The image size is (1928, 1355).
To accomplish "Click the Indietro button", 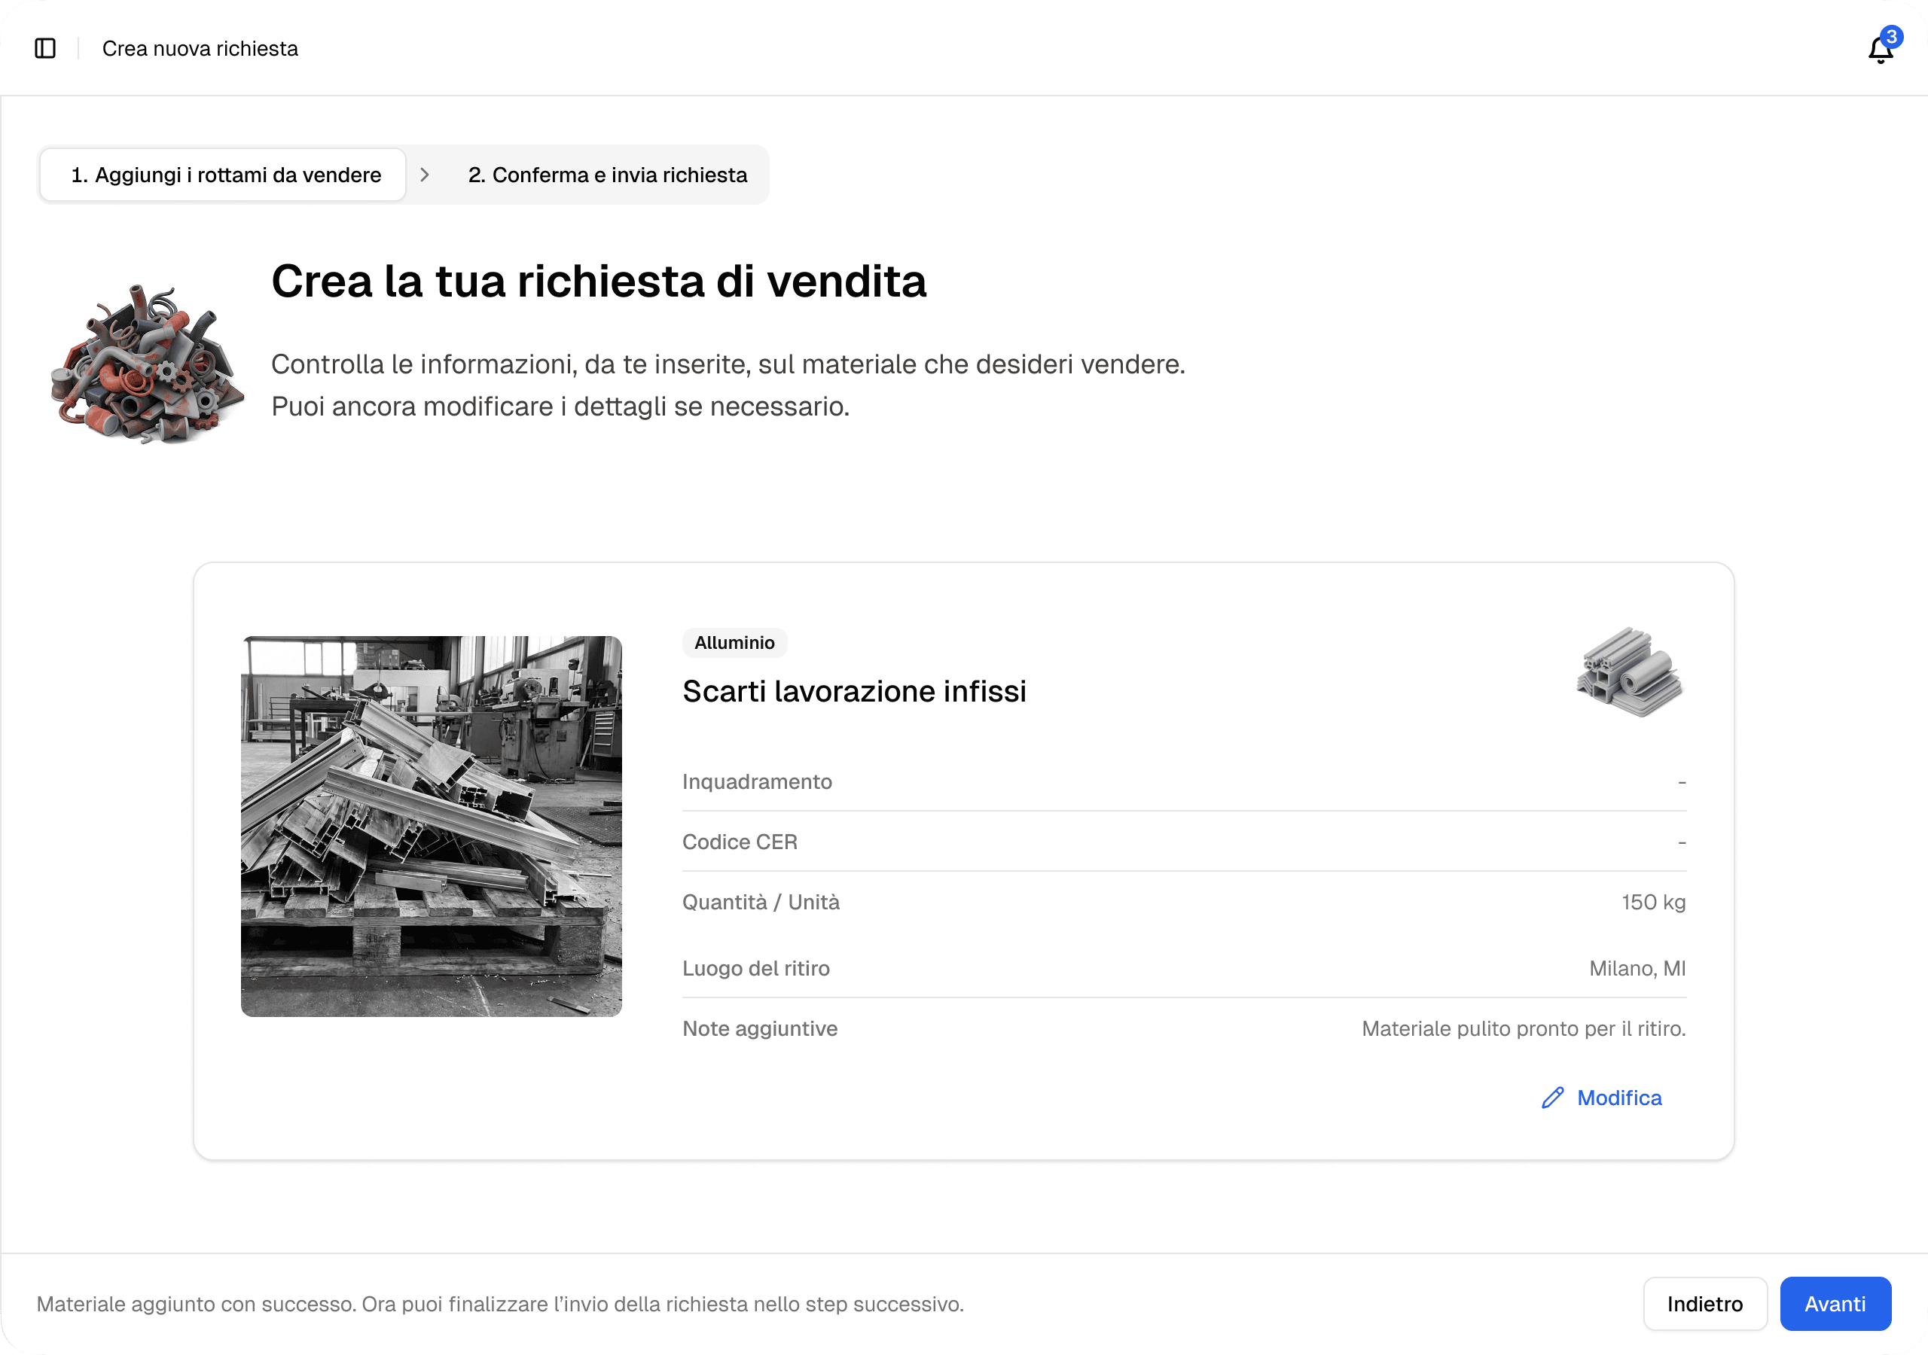I will [x=1704, y=1304].
